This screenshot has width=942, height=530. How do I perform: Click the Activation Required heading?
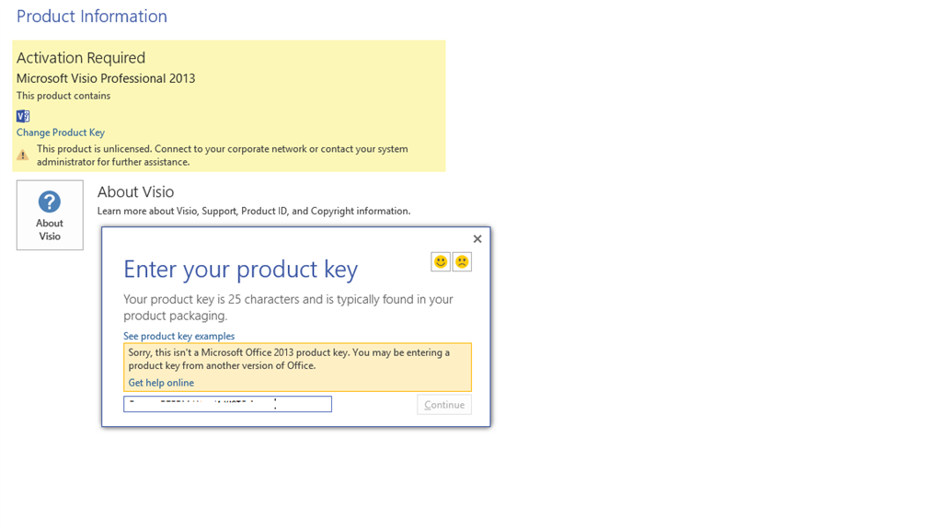(81, 58)
